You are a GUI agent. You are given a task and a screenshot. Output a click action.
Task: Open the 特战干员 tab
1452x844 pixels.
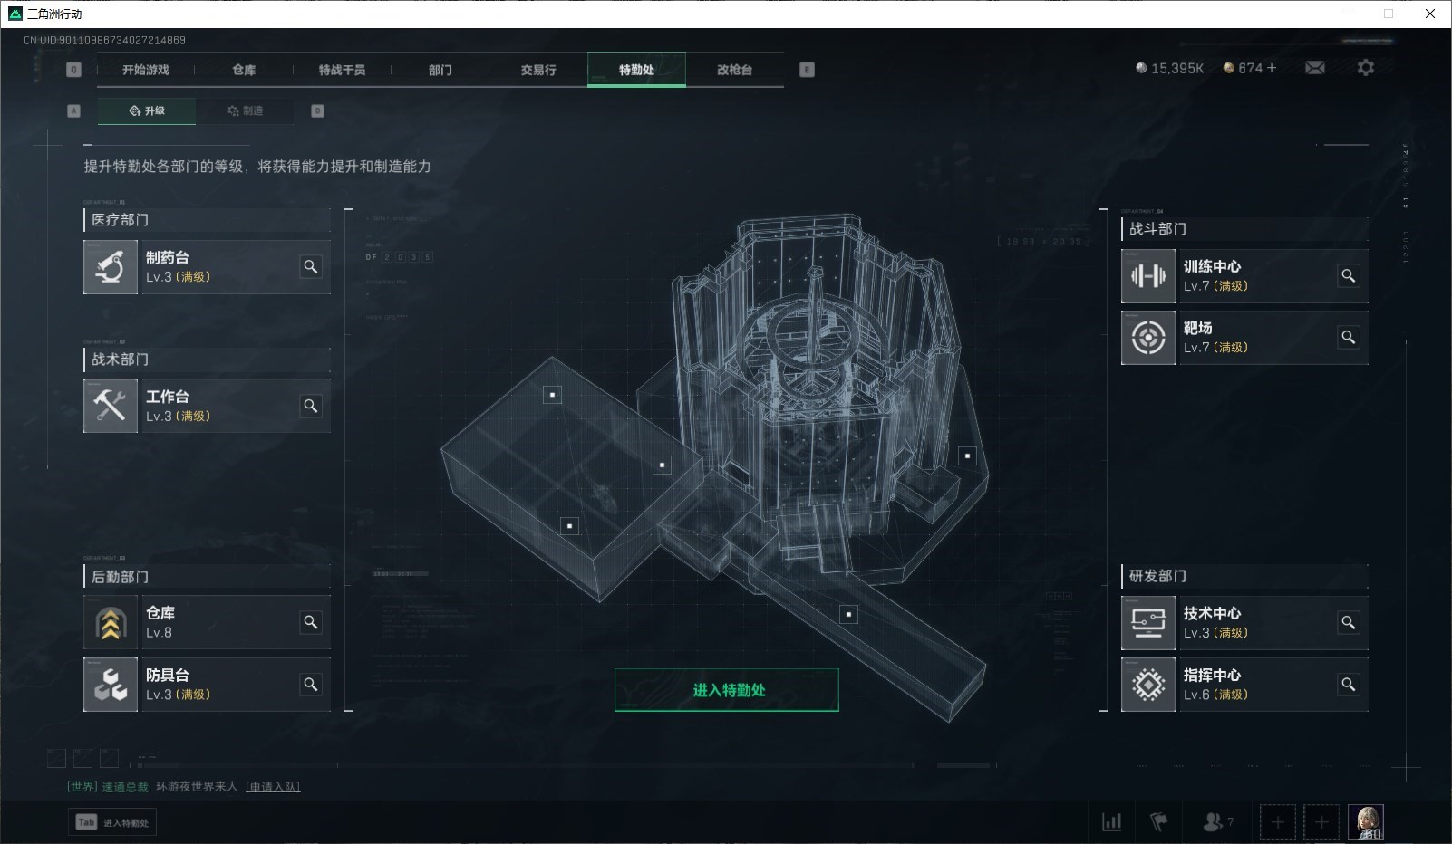coord(342,70)
